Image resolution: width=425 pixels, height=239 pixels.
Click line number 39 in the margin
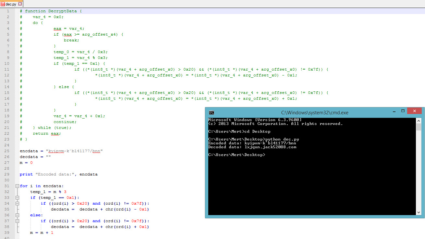(7, 233)
